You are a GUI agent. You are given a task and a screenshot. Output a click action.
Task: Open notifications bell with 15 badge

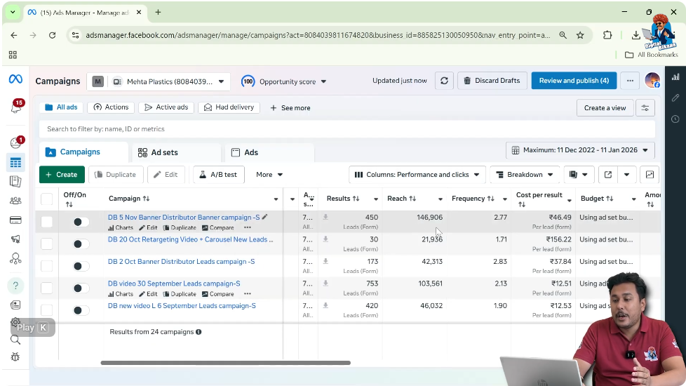pos(17,107)
